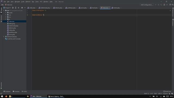Click the Expand All icon in the Project panel

(16, 8)
